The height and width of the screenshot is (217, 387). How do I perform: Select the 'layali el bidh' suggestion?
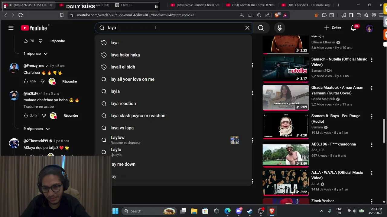pyautogui.click(x=173, y=67)
